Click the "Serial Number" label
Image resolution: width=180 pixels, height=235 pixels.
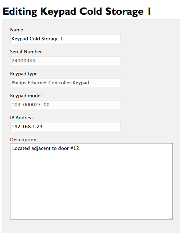pos(26,52)
